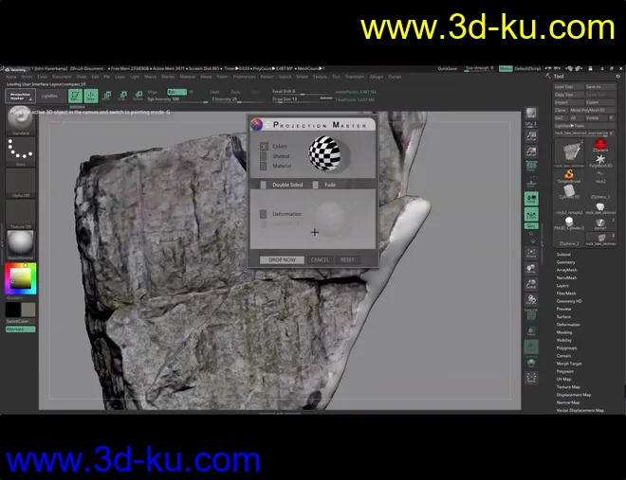The height and width of the screenshot is (480, 626).
Task: Expand the Geometry section
Action: [565, 262]
